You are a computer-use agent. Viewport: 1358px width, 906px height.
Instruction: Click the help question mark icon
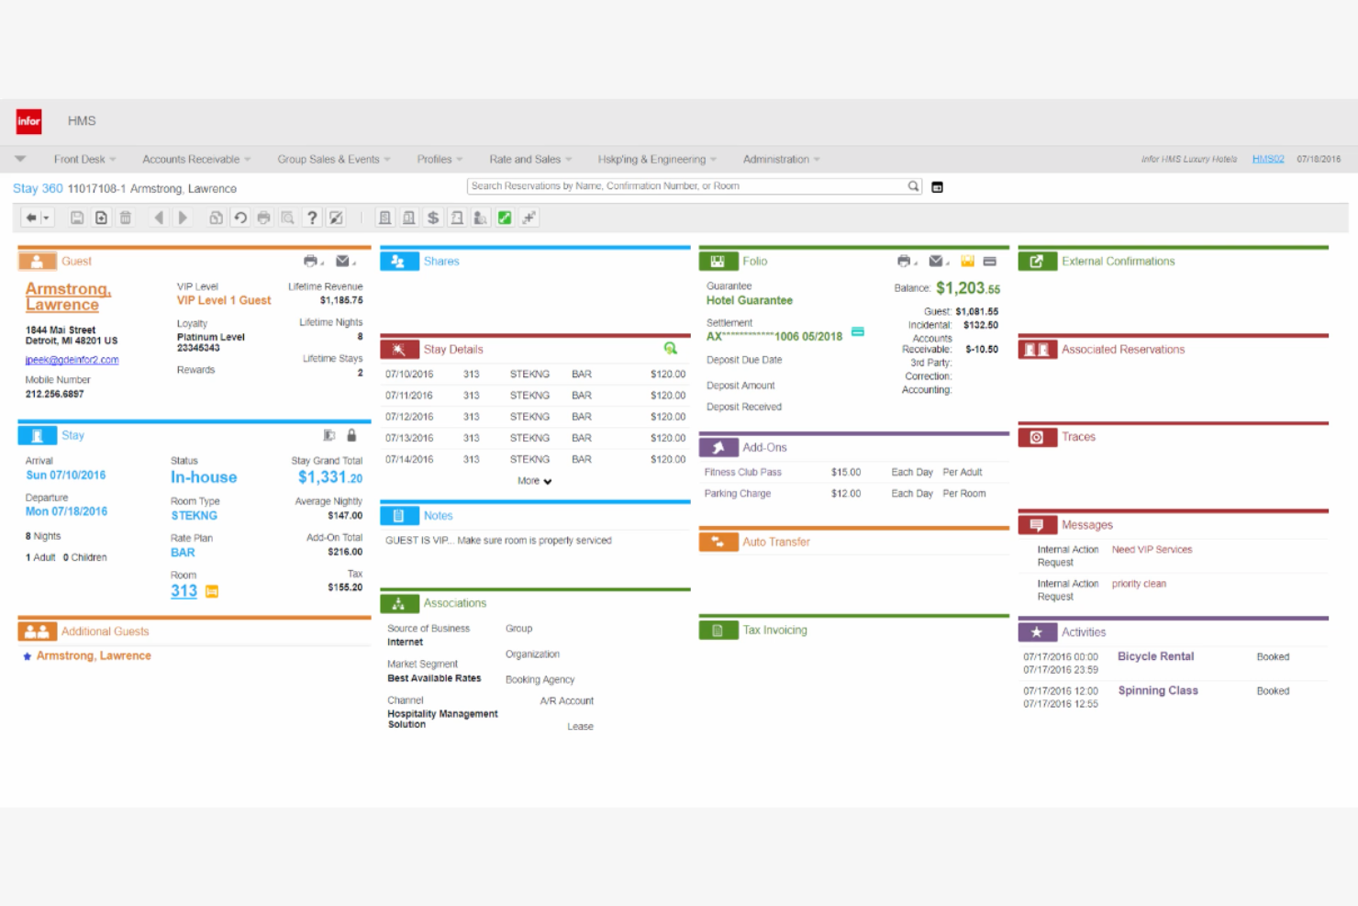(x=312, y=218)
